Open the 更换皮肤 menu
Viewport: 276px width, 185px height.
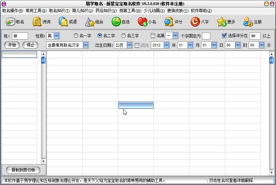(178, 11)
